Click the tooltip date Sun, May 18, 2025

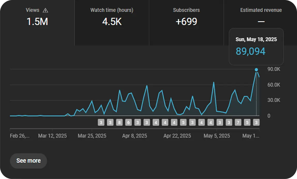coord(256,39)
